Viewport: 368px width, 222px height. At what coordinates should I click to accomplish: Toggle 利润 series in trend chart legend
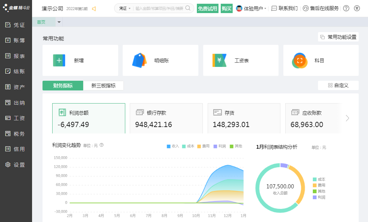220,146
